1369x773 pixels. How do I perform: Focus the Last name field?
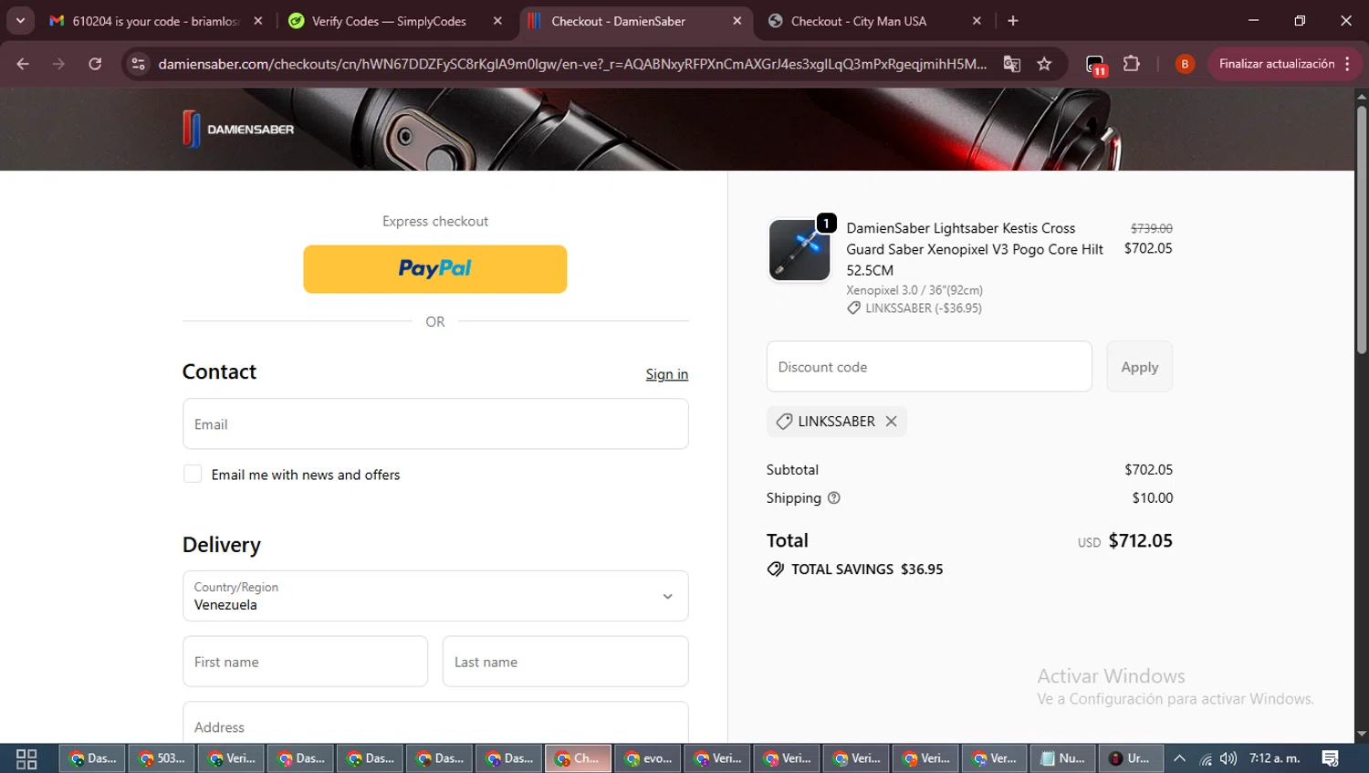point(565,662)
